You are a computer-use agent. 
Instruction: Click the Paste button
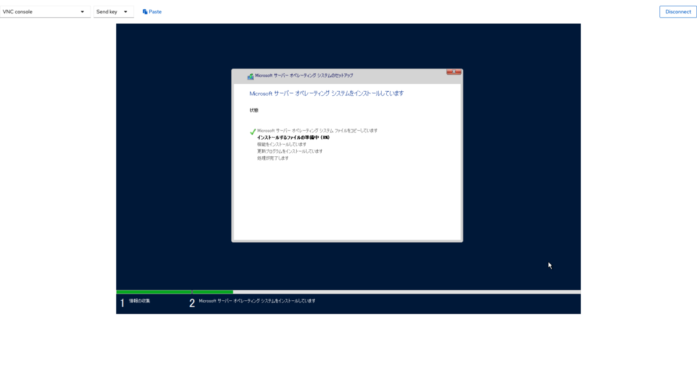(x=152, y=12)
